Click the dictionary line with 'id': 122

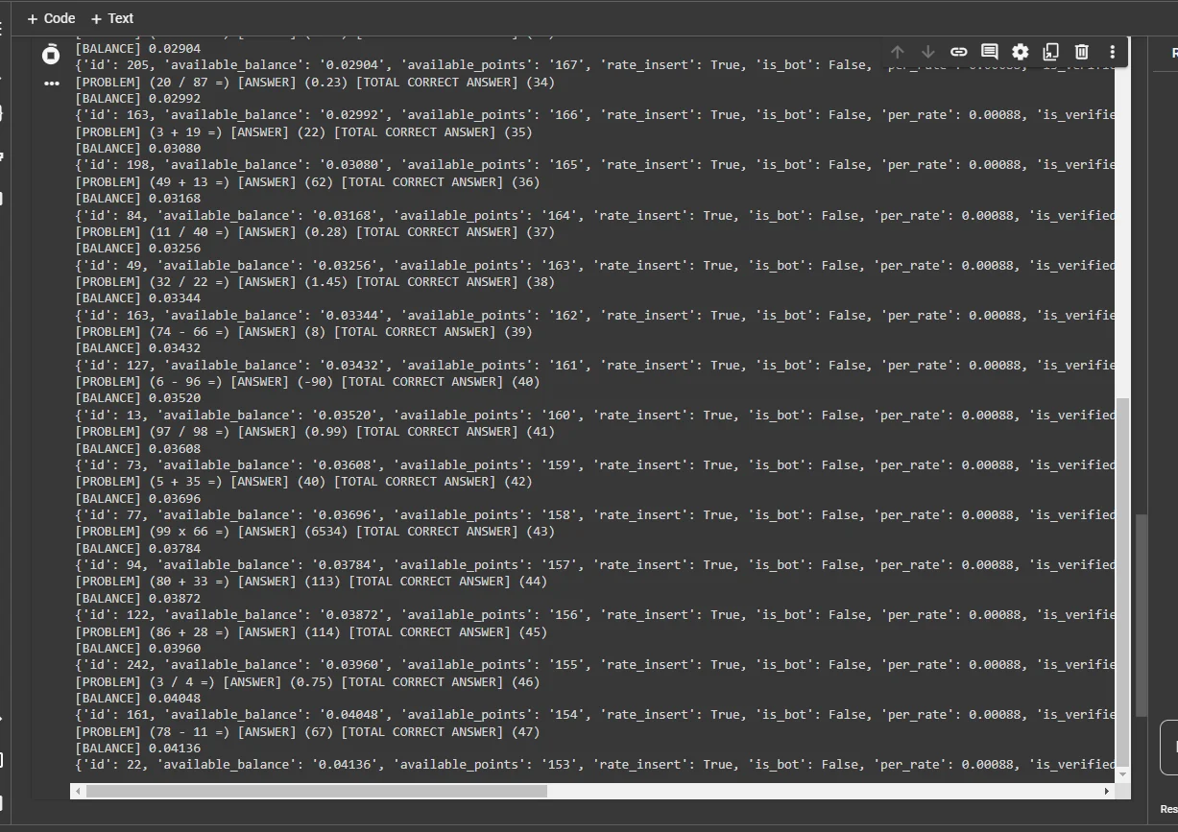(595, 614)
